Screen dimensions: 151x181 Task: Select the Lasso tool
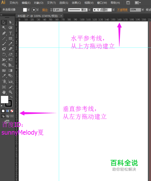pyautogui.click(x=11, y=27)
